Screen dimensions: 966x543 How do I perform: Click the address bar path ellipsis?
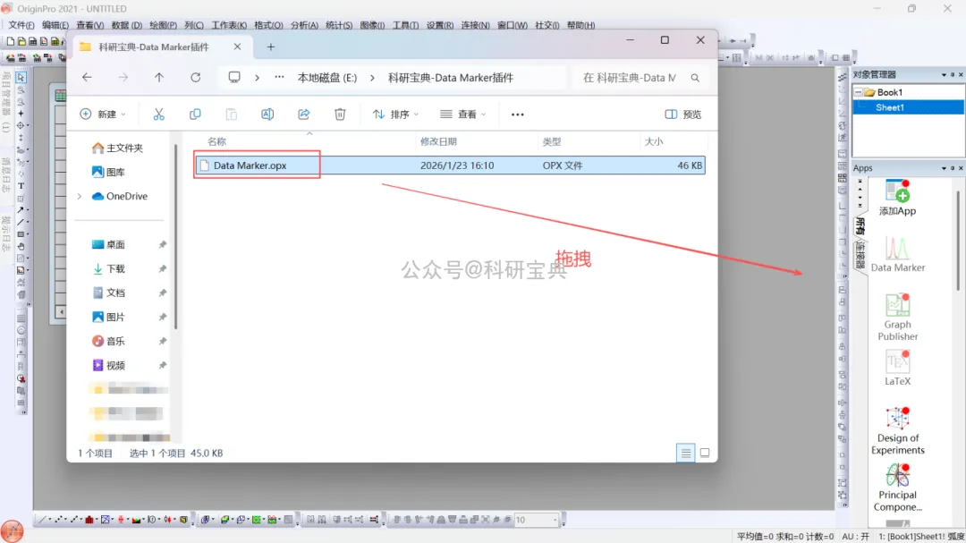[279, 77]
